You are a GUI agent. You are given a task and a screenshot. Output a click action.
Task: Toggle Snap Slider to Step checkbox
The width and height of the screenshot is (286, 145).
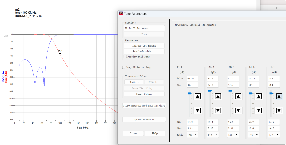pyautogui.click(x=124, y=67)
